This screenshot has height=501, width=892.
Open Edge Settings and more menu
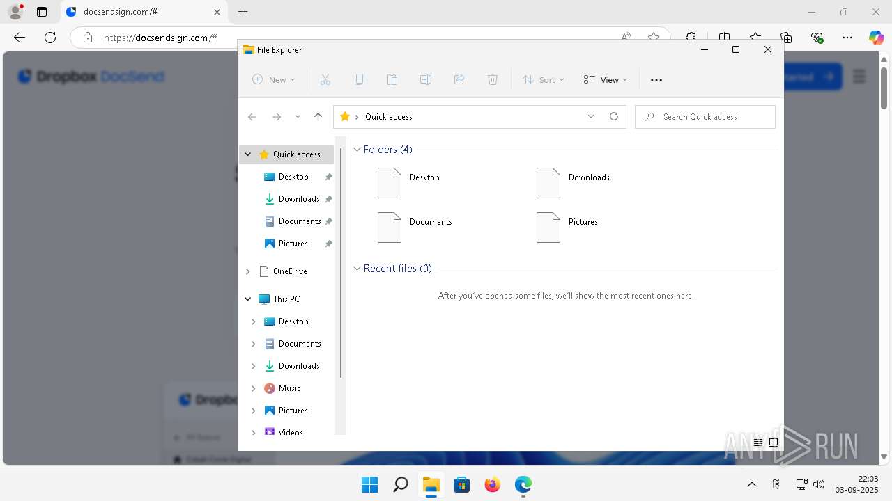847,38
